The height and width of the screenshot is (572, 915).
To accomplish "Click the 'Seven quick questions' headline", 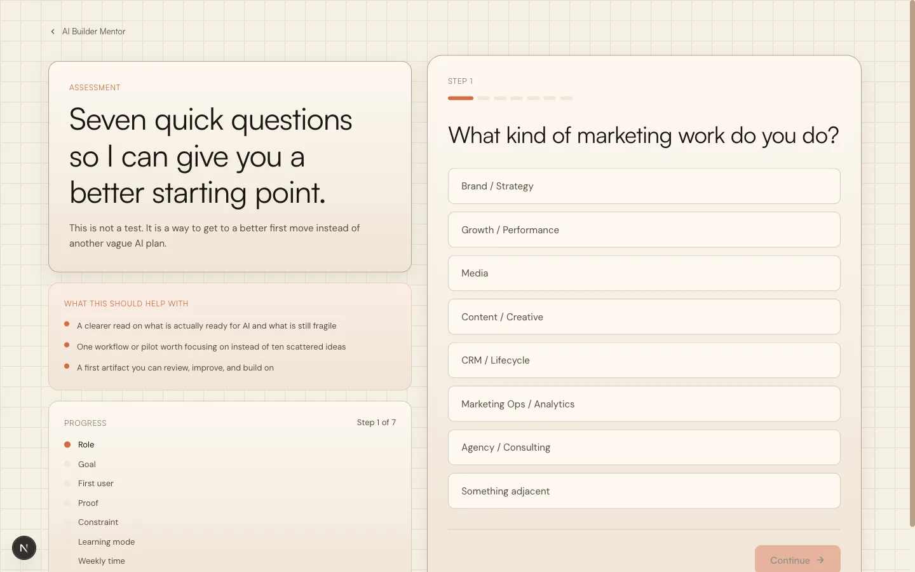I will tap(210, 156).
